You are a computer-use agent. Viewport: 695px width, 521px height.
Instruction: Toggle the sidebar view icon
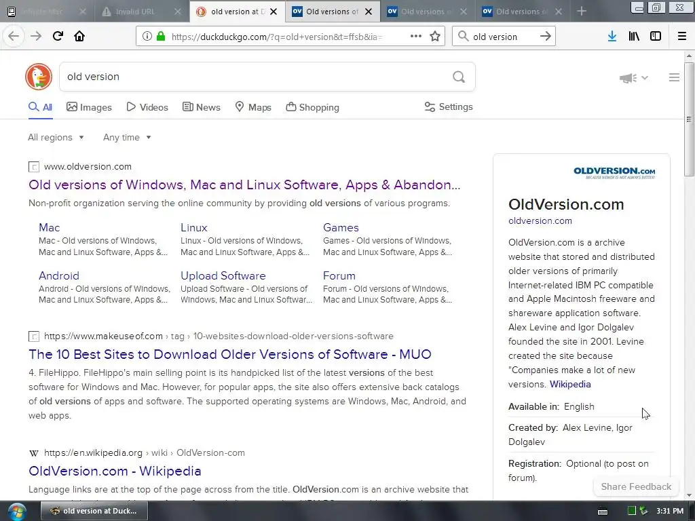(656, 37)
